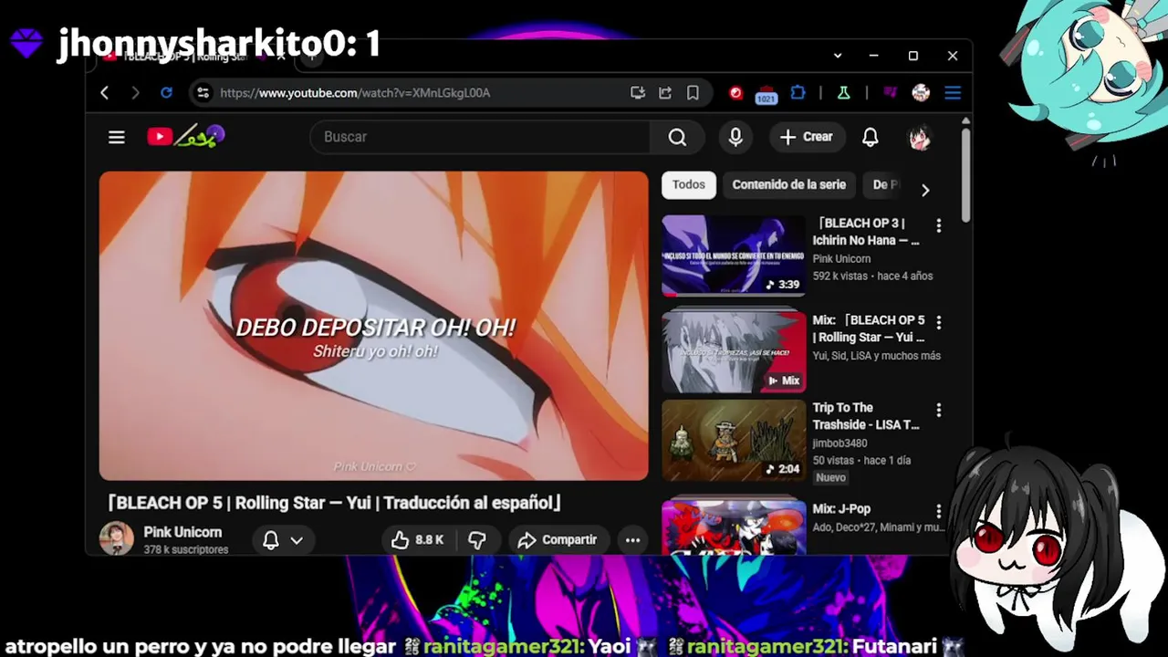Screen dimensions: 1168x657
Task: Click the browser forward arrow
Action: pyautogui.click(x=135, y=93)
